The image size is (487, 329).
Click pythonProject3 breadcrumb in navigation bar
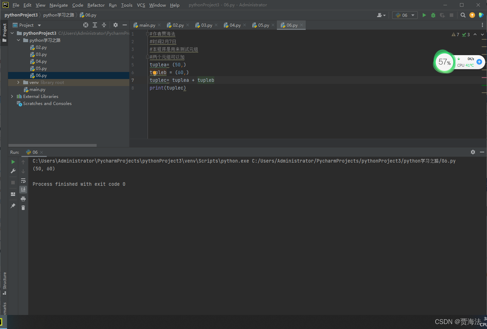21,15
